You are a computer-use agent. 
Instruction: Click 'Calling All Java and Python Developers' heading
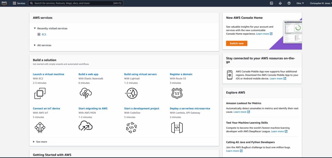250,142
